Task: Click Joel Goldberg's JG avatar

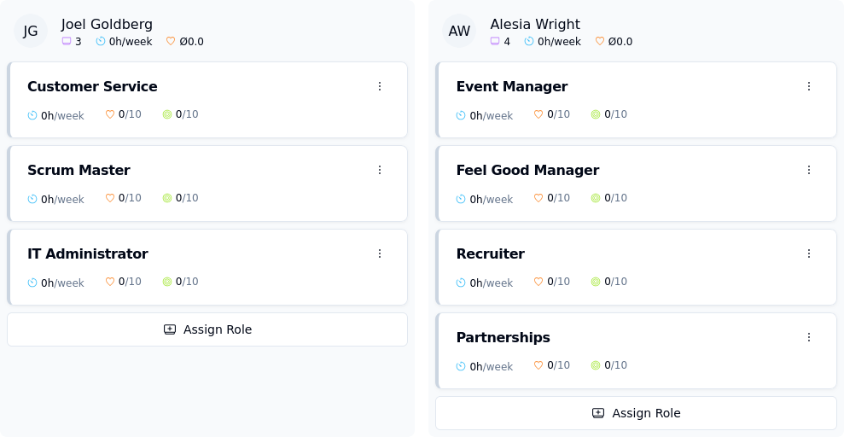Action: tap(31, 31)
